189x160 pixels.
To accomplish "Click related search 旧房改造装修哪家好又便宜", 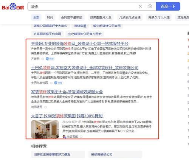I will pyautogui.click(x=58, y=154).
